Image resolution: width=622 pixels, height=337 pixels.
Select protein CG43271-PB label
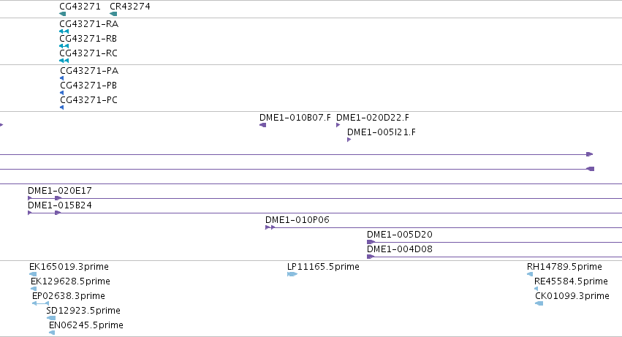[x=88, y=86]
